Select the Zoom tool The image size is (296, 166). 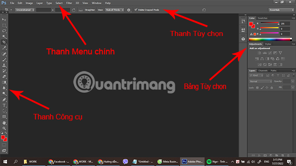4,128
